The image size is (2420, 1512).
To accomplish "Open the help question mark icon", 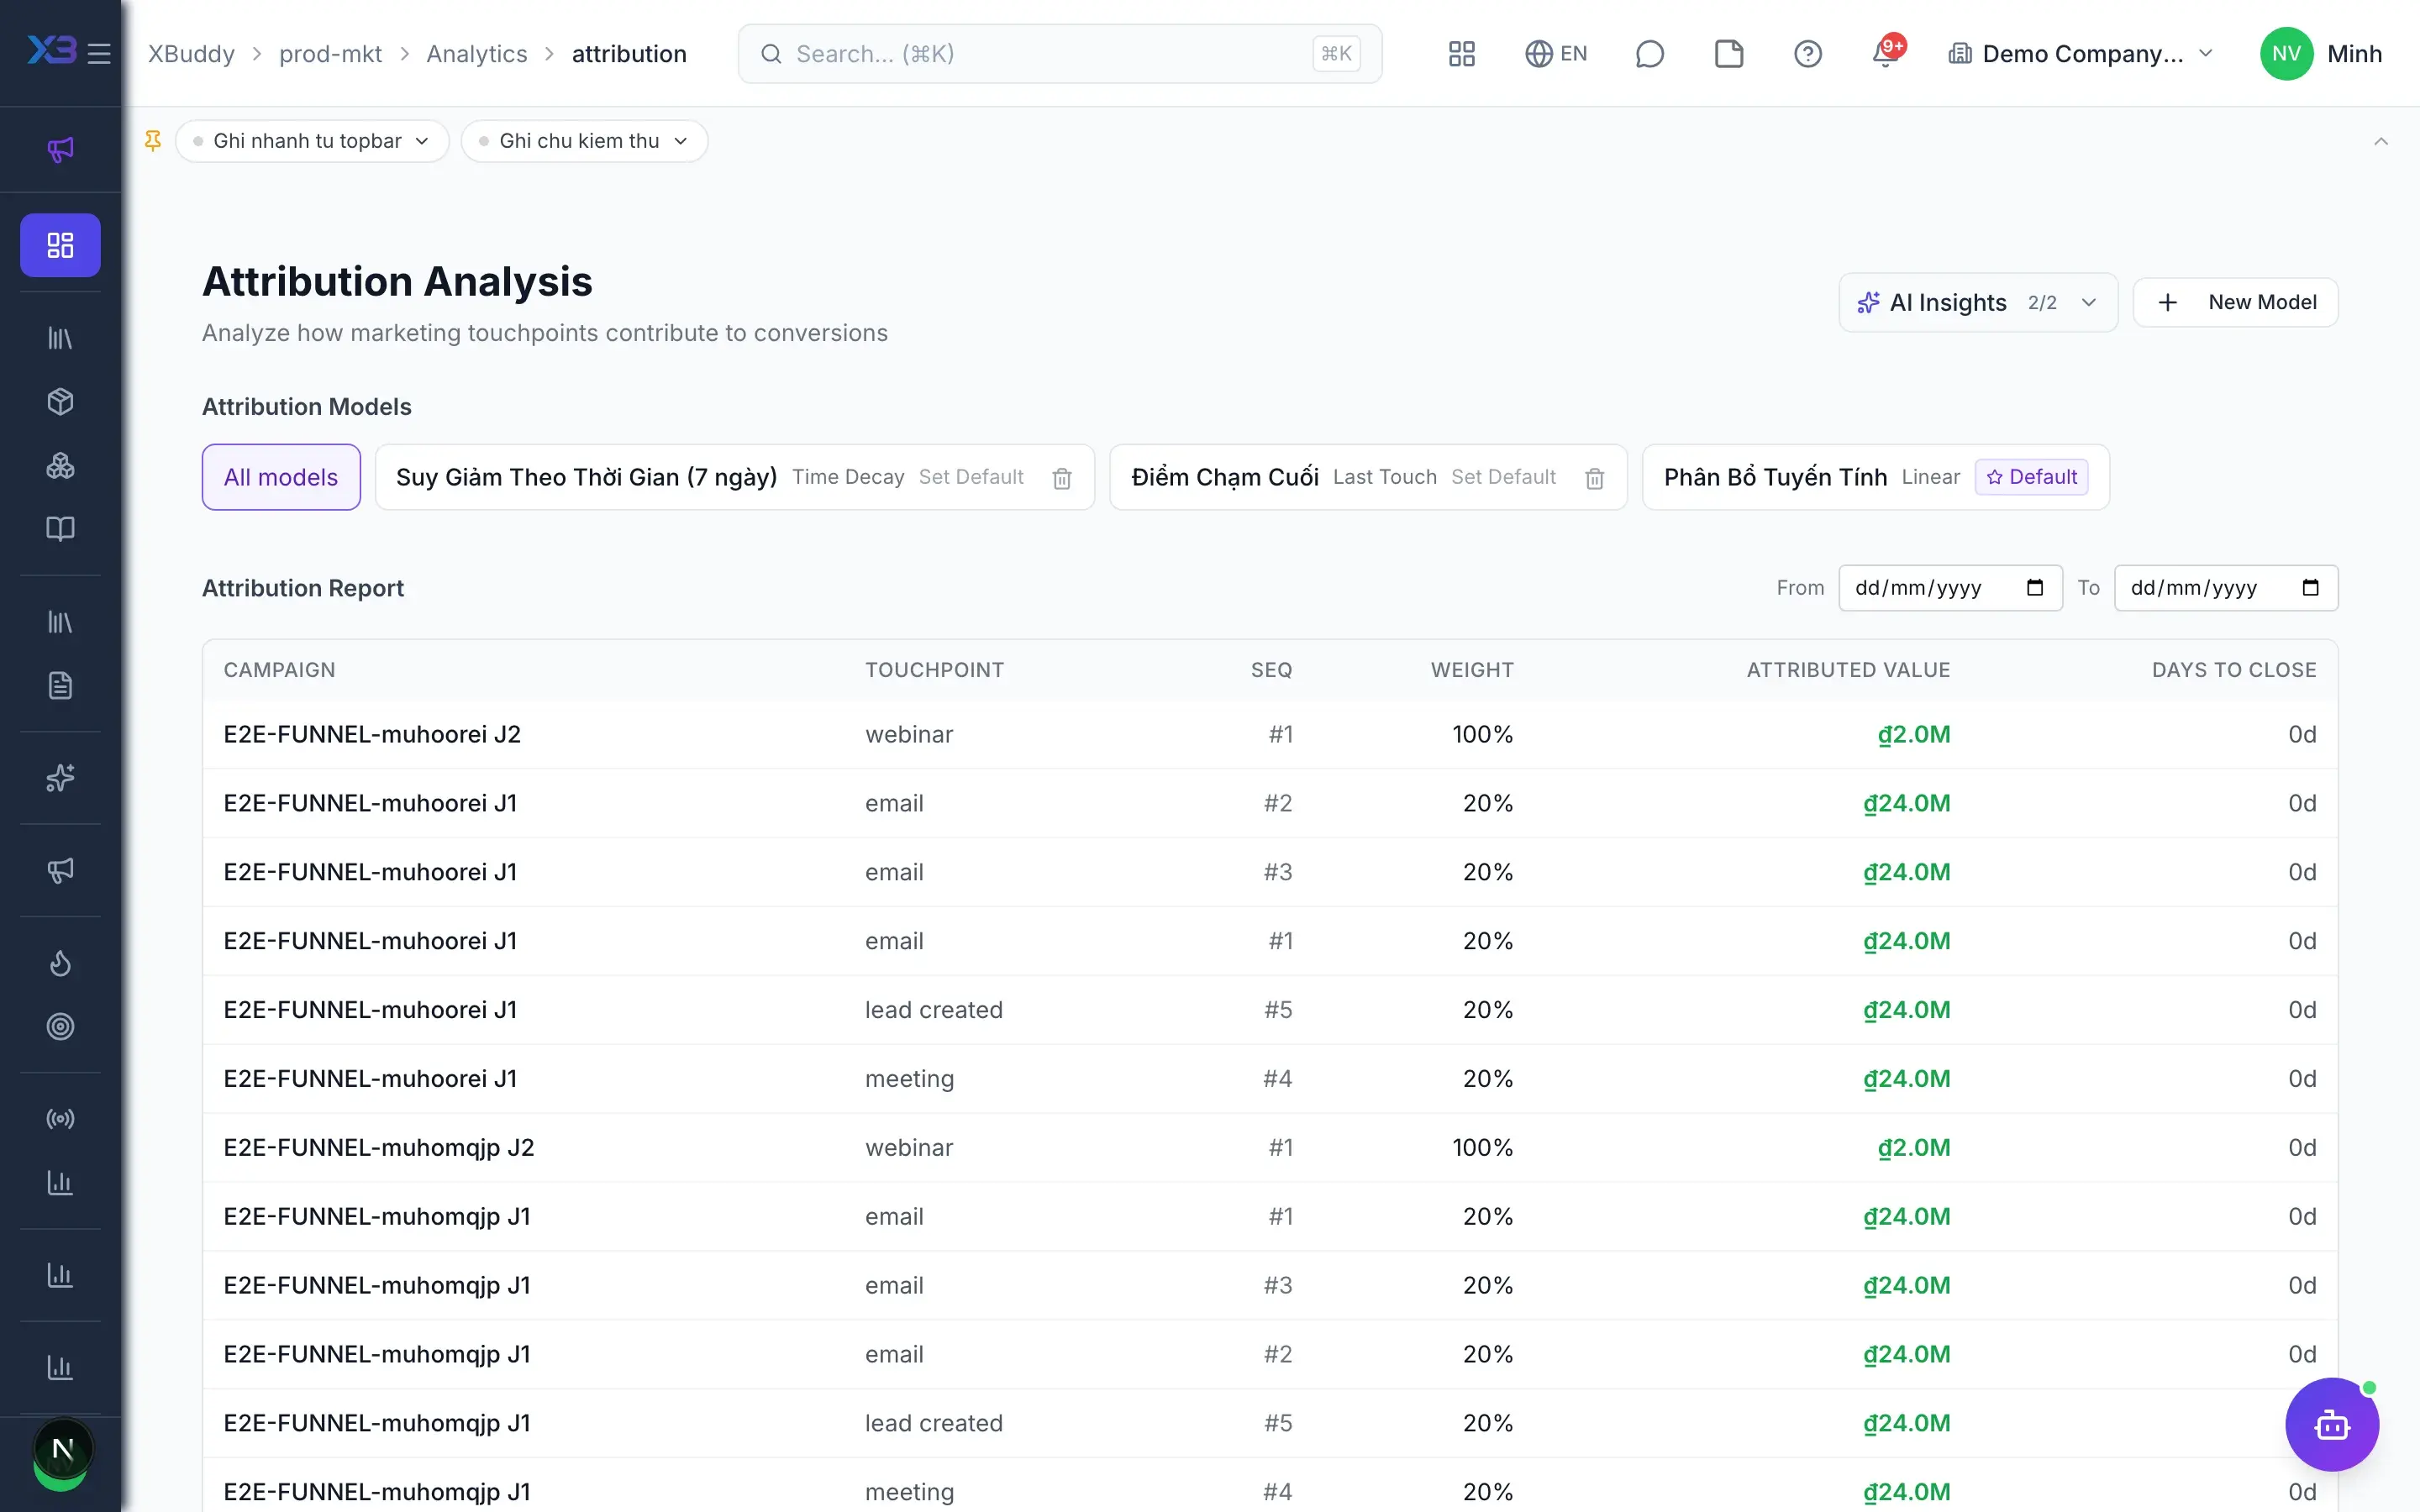I will pos(1807,53).
